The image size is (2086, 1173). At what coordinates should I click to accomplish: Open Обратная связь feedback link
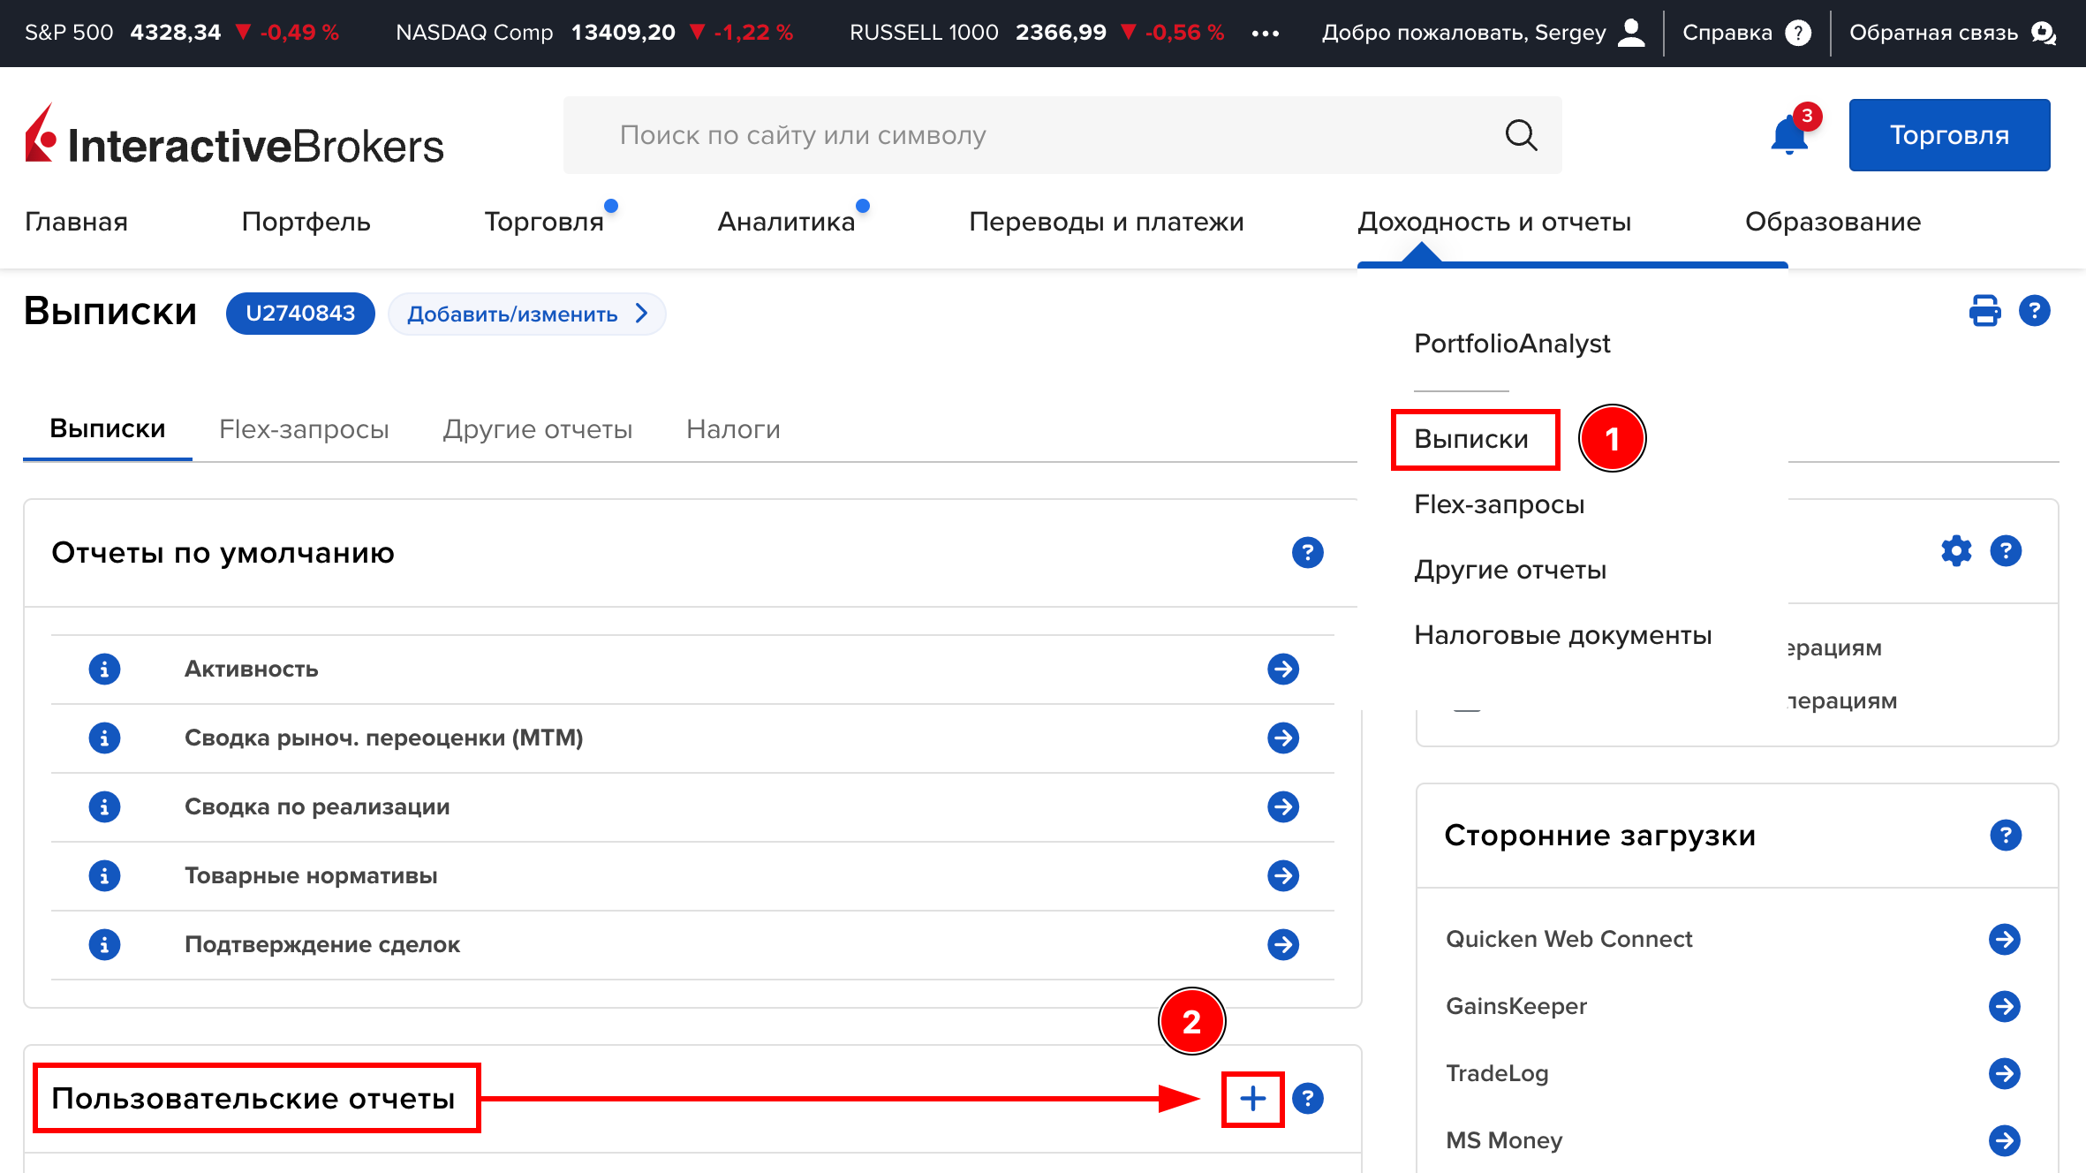coord(1954,33)
